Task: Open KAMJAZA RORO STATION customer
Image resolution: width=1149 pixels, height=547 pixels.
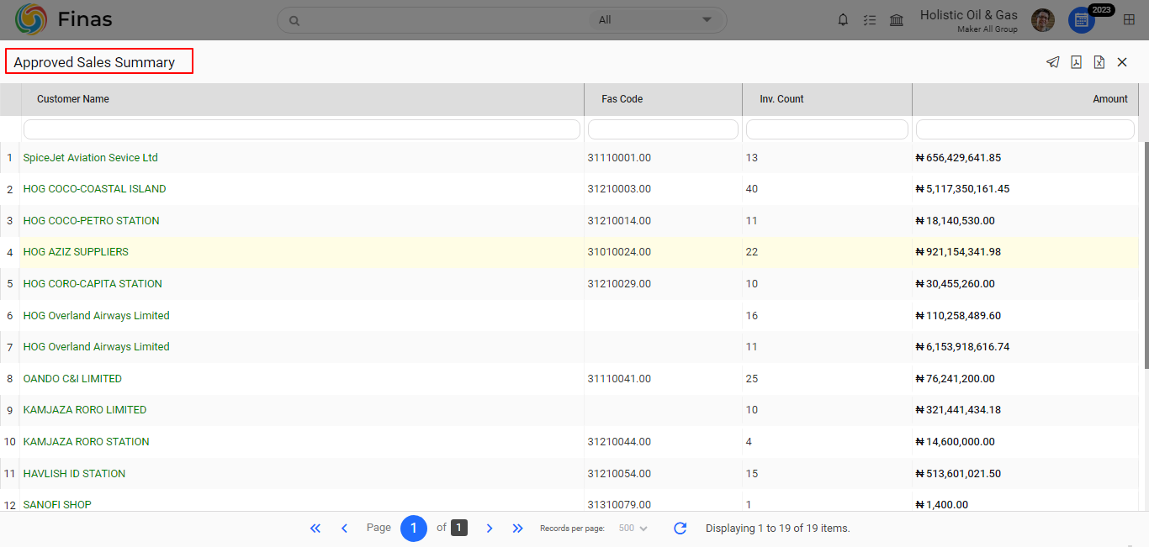Action: tap(87, 442)
